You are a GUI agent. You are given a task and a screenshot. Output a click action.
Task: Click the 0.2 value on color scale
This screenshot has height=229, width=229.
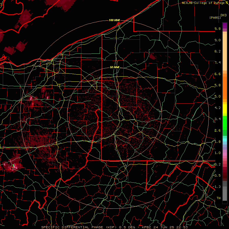218,164
